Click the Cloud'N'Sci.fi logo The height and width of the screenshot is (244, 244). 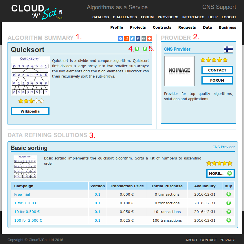tap(37, 12)
